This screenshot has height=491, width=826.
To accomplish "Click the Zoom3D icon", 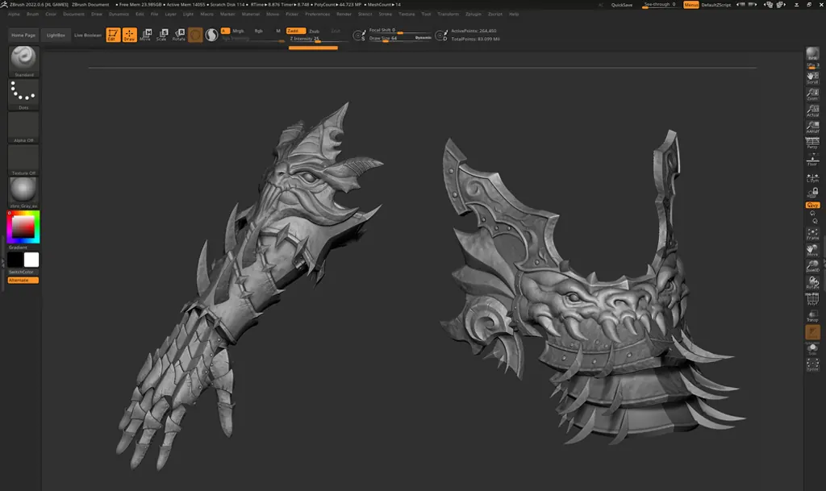I will (x=812, y=267).
